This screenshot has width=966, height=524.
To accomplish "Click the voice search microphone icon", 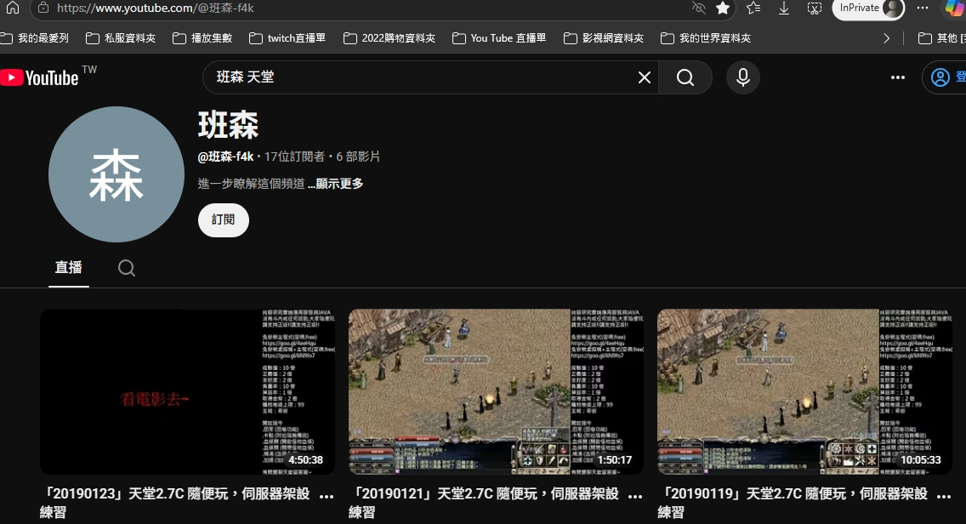I will pos(743,77).
